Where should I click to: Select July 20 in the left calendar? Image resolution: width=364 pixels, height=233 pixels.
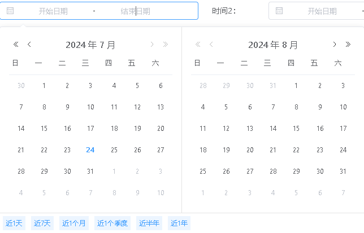point(161,129)
